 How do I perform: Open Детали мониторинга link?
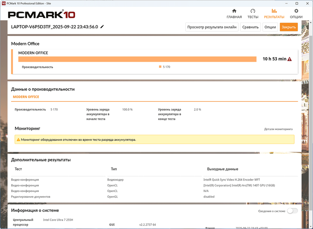(x=278, y=129)
